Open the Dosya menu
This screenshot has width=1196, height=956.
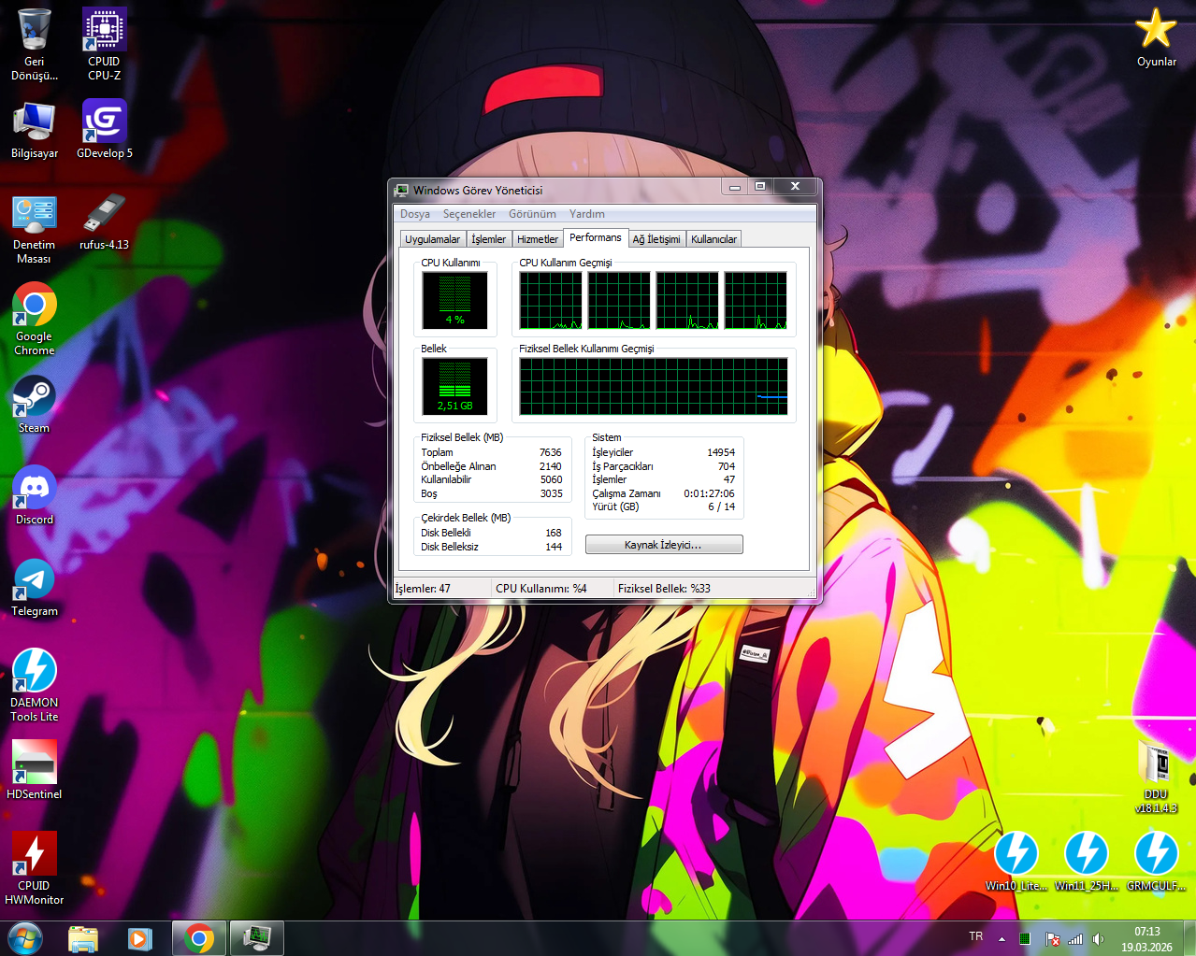(415, 214)
